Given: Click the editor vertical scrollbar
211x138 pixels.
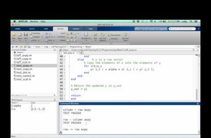Looking at the screenshot, I should (x=197, y=94).
